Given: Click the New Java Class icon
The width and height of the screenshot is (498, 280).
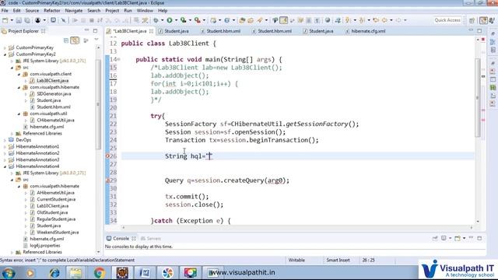Looking at the screenshot, I should click(226, 20).
